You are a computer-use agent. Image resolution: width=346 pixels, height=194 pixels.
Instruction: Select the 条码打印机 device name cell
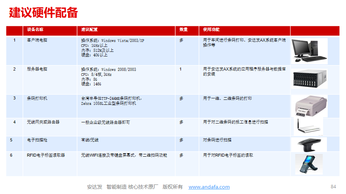pyautogui.click(x=37, y=98)
